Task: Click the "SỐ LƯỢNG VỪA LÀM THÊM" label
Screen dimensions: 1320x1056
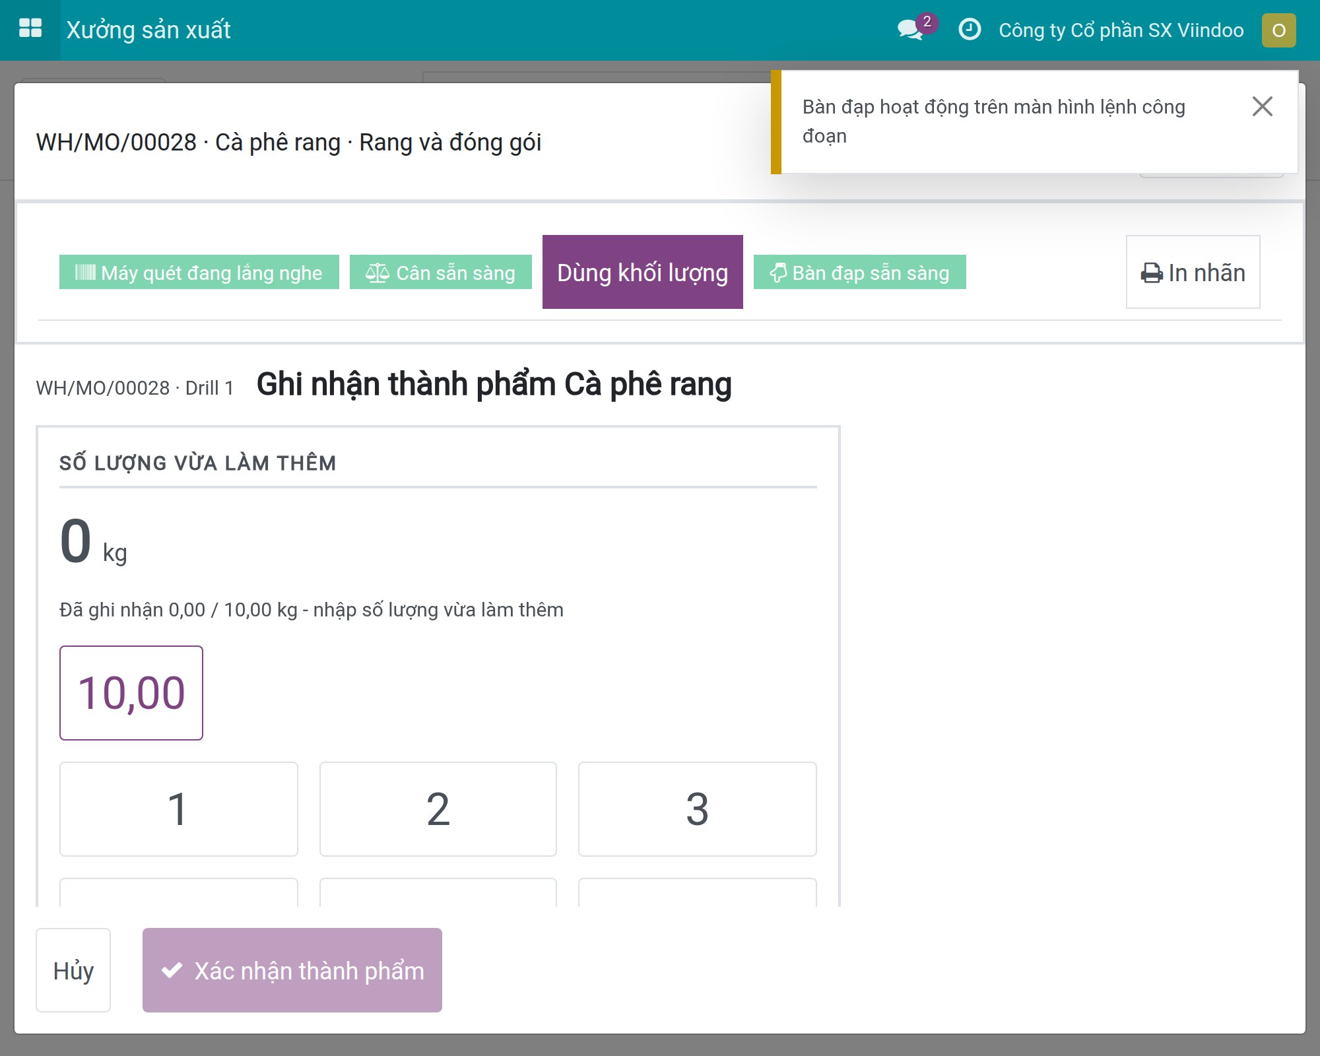Action: [198, 463]
